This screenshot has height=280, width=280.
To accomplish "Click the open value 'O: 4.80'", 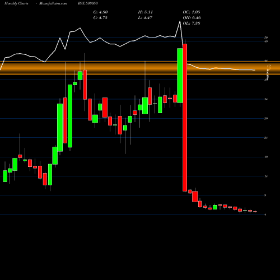I will 100,12.
